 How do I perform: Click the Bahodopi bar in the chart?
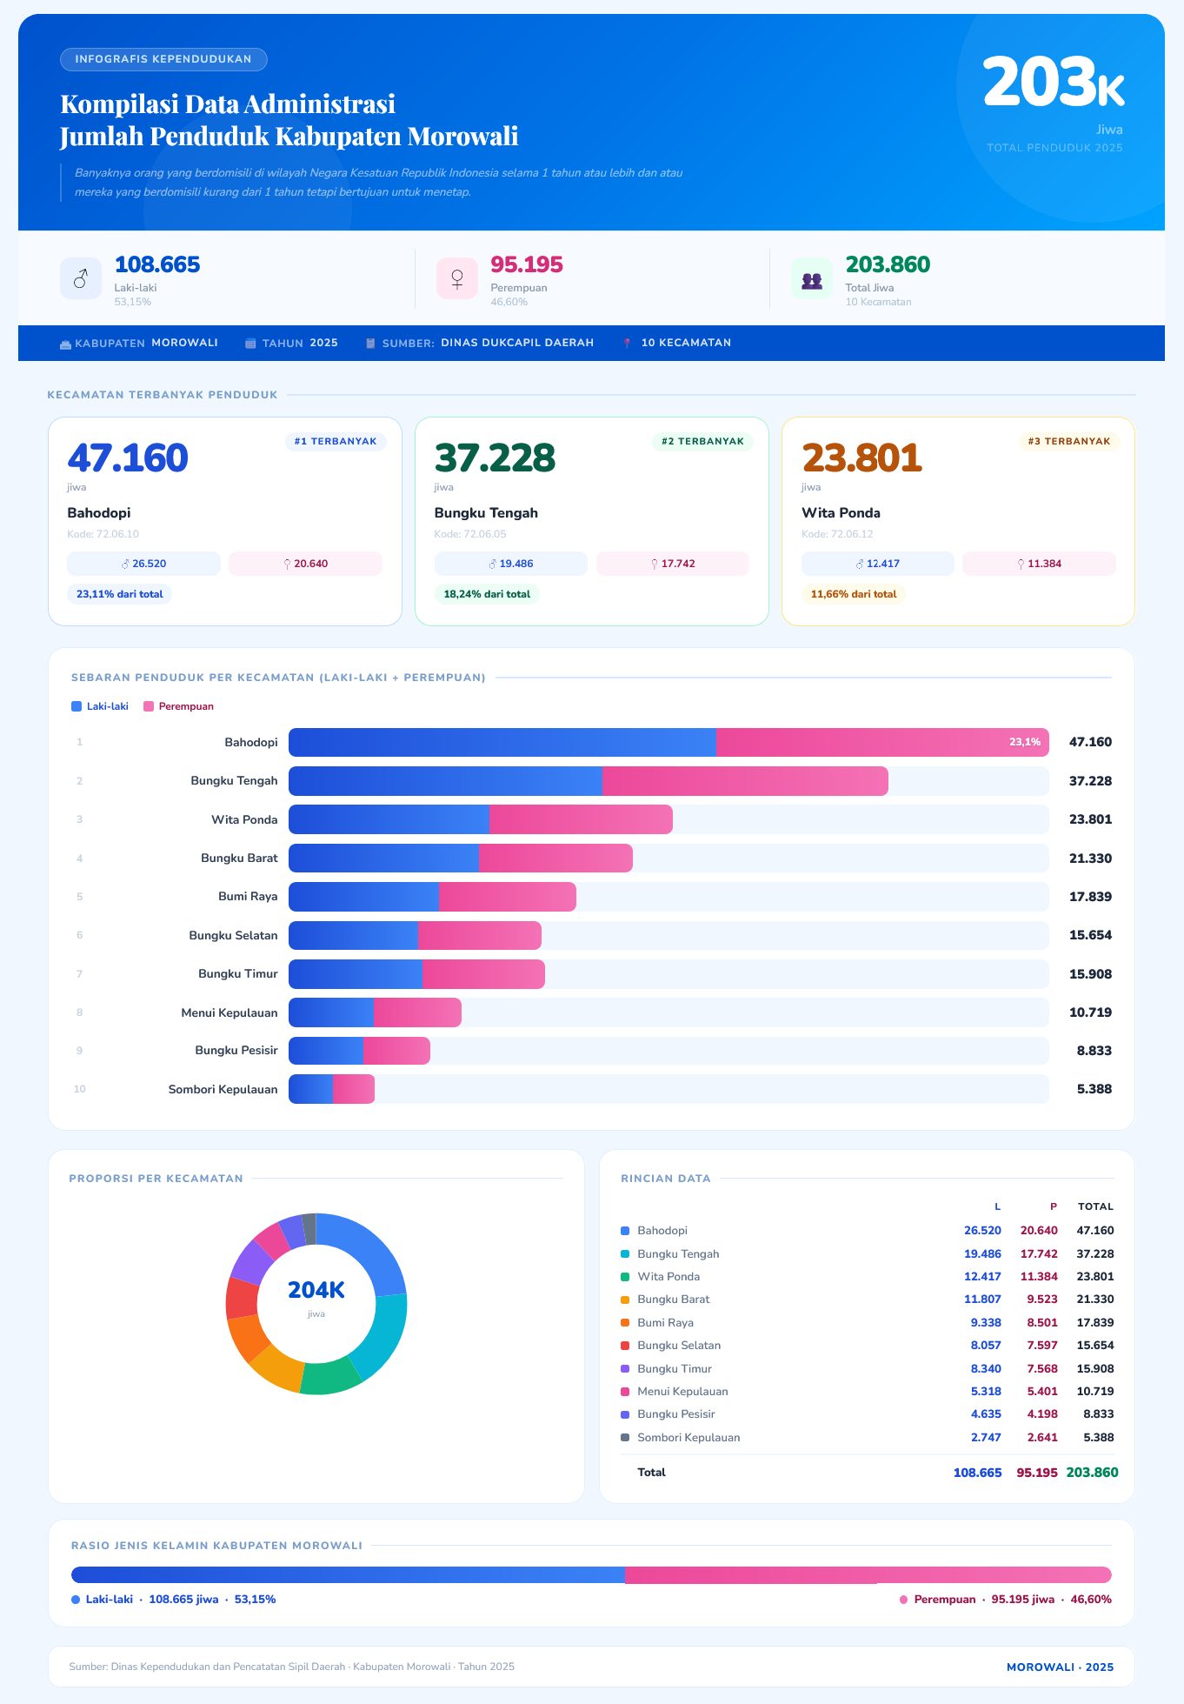tap(668, 742)
